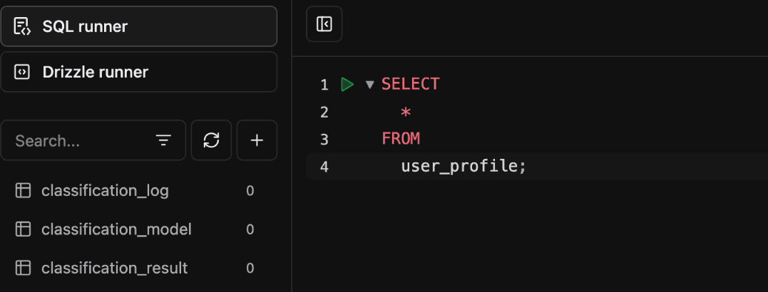Click the classification_log table icon
Viewport: 768px width, 292px height.
click(23, 190)
